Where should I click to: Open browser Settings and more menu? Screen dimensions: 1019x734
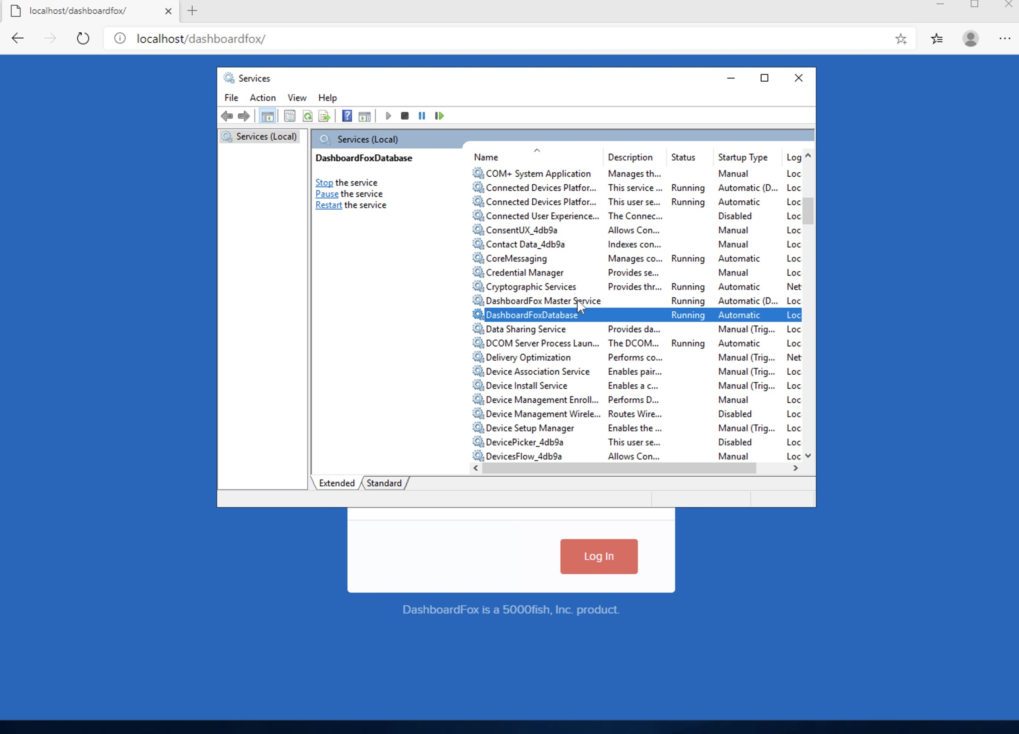(x=1004, y=39)
